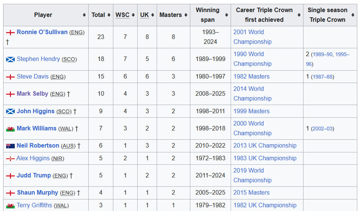The image size is (359, 211).
Task: Open Ronnie O'Sullivan player link
Action: tap(42, 32)
